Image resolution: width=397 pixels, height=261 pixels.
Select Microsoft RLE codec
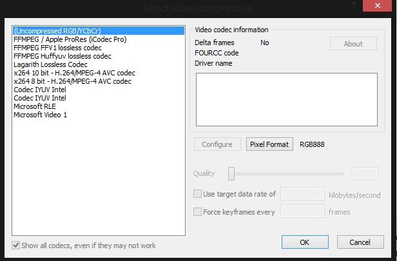(x=35, y=106)
